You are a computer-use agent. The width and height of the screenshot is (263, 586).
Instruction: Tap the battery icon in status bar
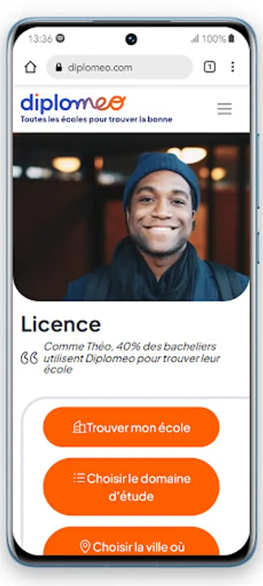click(231, 38)
